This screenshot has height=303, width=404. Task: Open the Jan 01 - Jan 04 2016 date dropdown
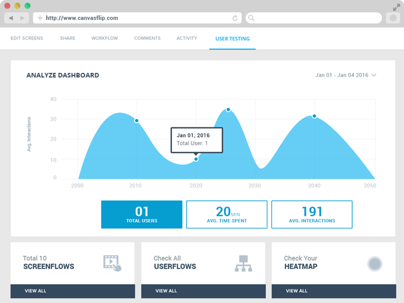click(x=346, y=75)
